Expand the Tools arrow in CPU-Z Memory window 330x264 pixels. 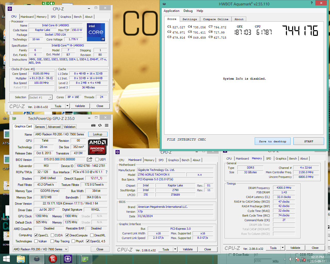click(x=283, y=248)
